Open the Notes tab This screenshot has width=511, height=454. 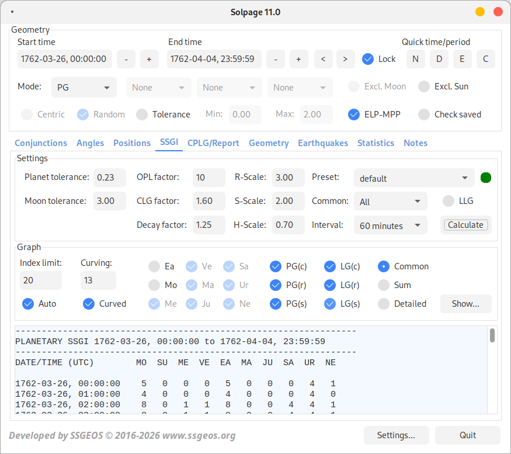tap(415, 143)
